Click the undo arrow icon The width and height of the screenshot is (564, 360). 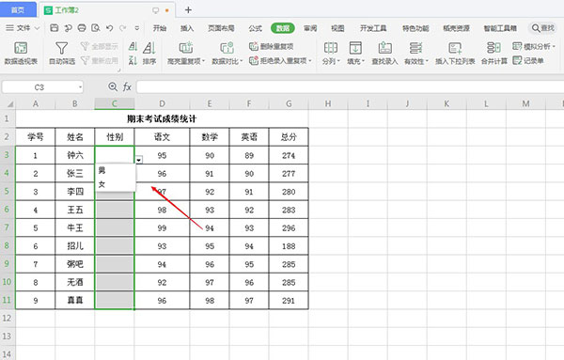(x=110, y=28)
